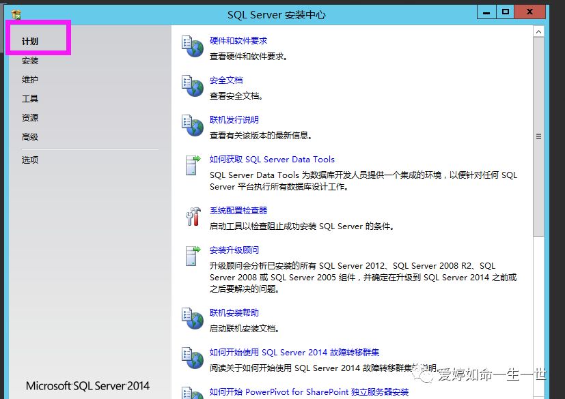The width and height of the screenshot is (565, 399).
Task: Open 如何开始使用 SQL Server 2014 故障转移群集 link
Action: click(294, 352)
